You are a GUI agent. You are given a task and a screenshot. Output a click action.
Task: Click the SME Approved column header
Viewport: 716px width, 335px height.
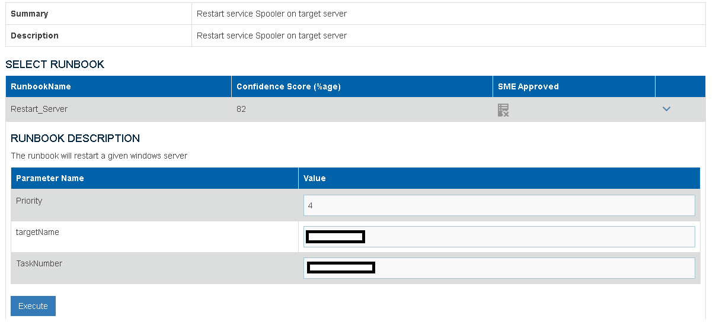[528, 86]
